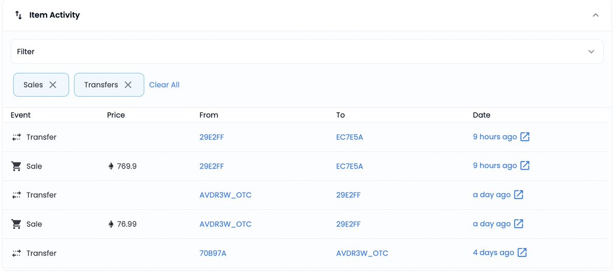Open To AVDR3W_OTC in 4 days ago row
The width and height of the screenshot is (615, 272).
click(362, 254)
